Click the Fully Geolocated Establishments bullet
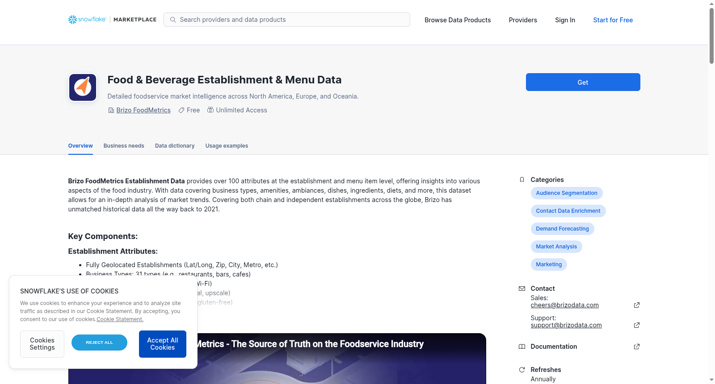The height and width of the screenshot is (384, 715). (x=182, y=265)
